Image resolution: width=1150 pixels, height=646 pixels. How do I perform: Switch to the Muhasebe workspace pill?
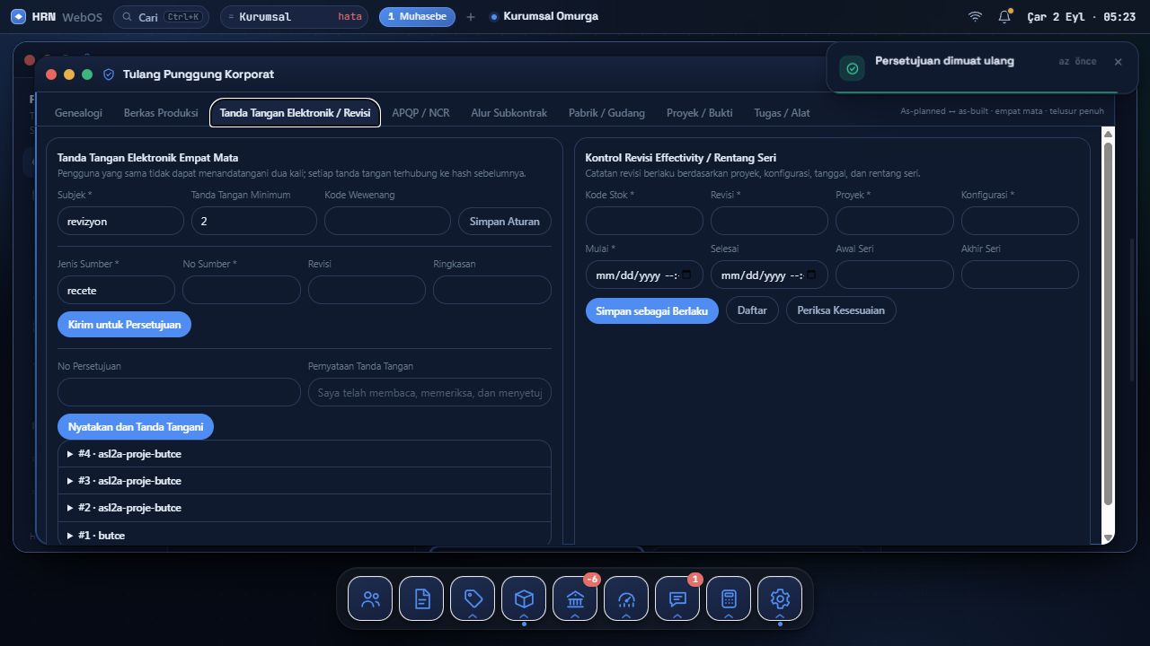click(x=417, y=17)
